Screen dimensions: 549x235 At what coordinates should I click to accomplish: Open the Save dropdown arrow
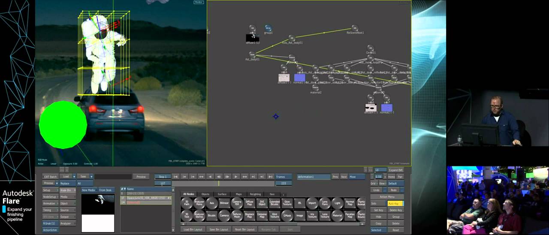click(90, 177)
